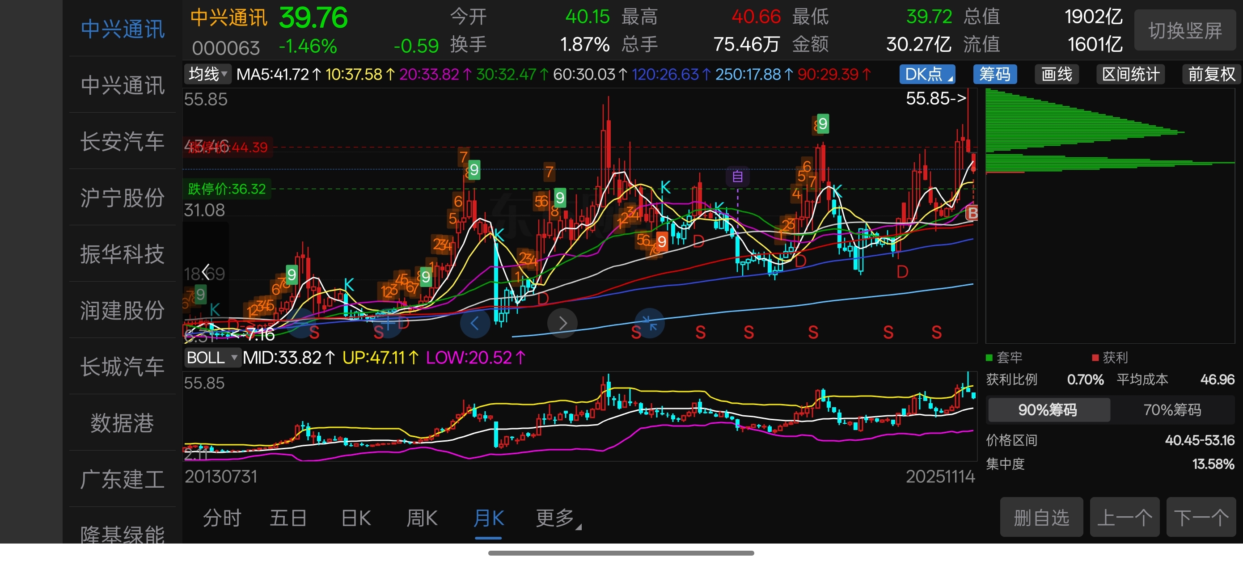
Task: Expand the DK点 dropdown
Action: [927, 74]
